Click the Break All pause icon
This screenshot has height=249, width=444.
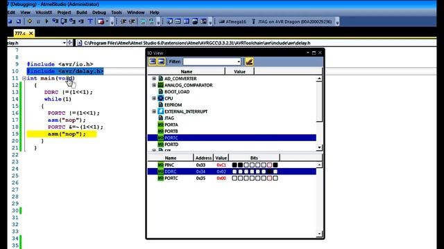coord(39,21)
